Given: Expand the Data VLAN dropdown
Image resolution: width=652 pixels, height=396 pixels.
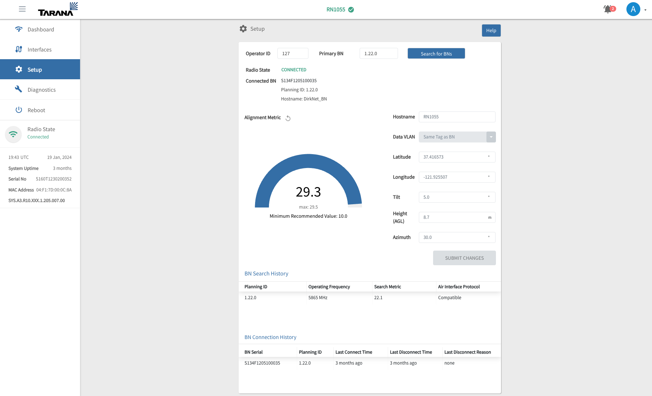Looking at the screenshot, I should pyautogui.click(x=491, y=137).
